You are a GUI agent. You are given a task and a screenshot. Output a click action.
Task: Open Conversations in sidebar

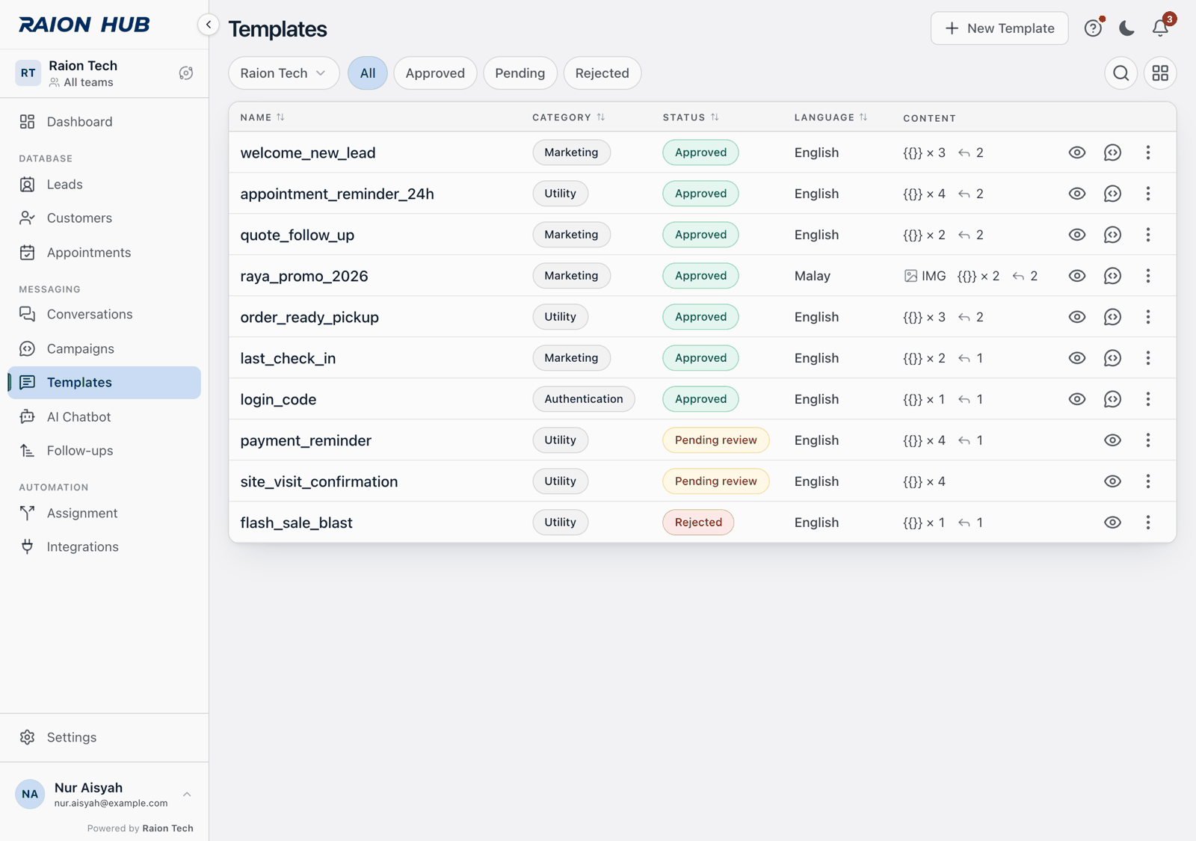(104, 315)
